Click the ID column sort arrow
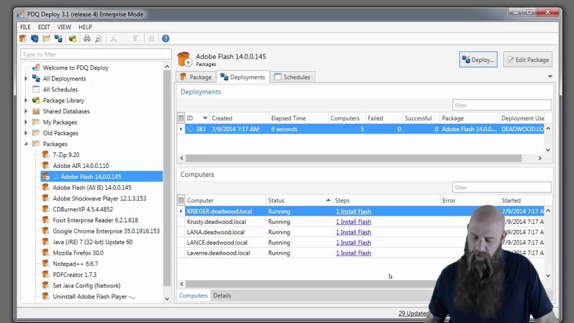 (205, 118)
